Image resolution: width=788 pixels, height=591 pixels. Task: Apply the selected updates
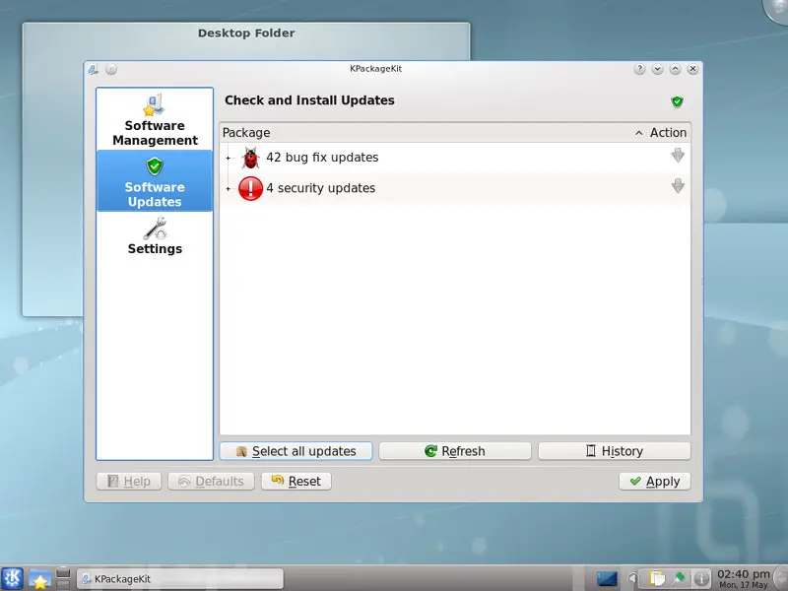point(655,482)
